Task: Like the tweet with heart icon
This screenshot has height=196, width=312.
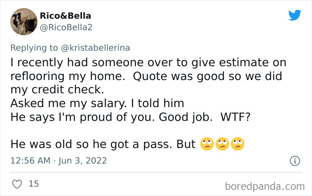Action: (x=17, y=184)
